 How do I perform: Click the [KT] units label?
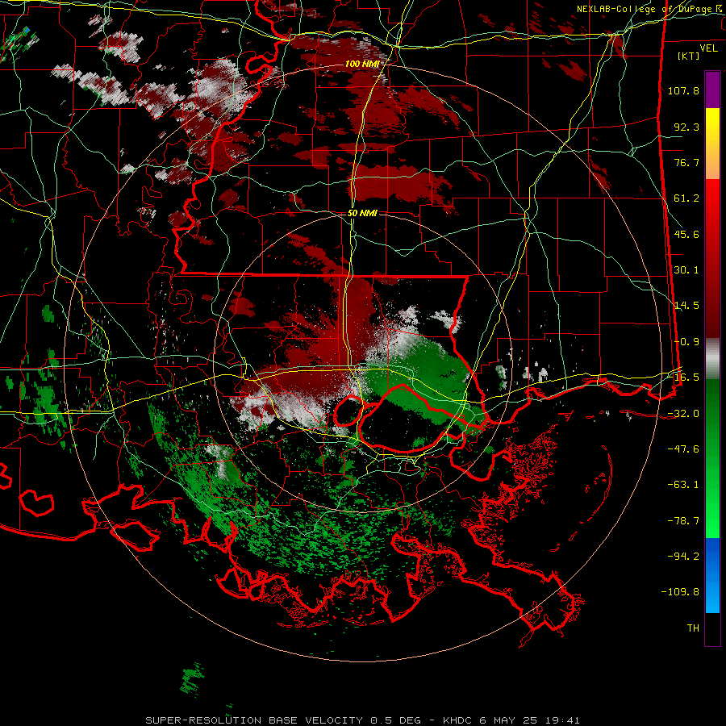(688, 56)
